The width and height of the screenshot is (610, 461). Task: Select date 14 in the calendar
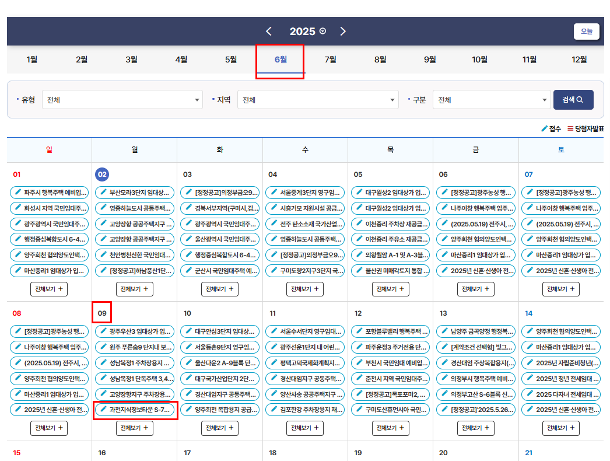[528, 313]
